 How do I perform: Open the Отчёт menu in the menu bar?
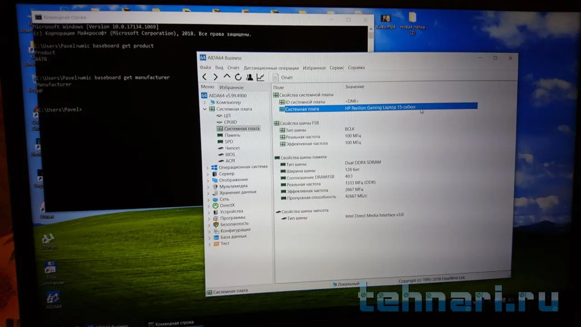click(x=233, y=68)
